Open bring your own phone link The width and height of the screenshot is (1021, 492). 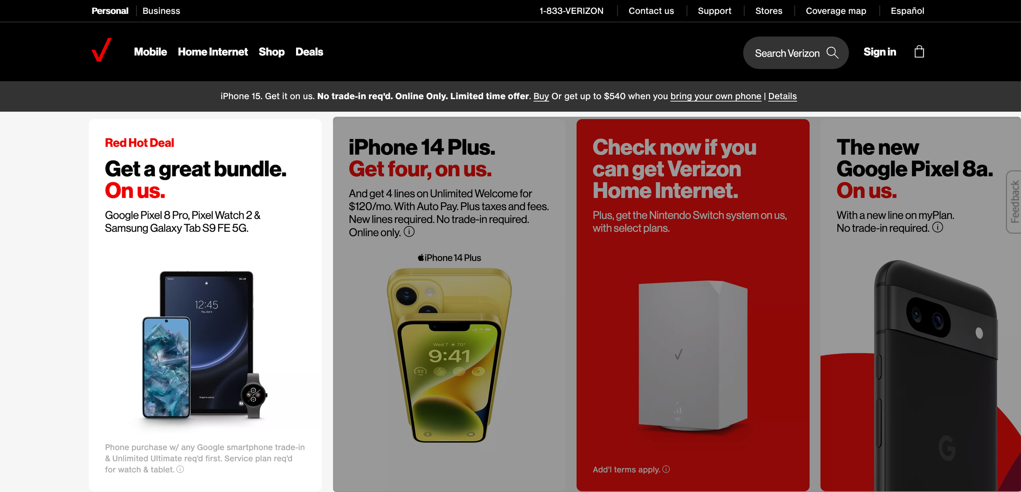point(716,96)
